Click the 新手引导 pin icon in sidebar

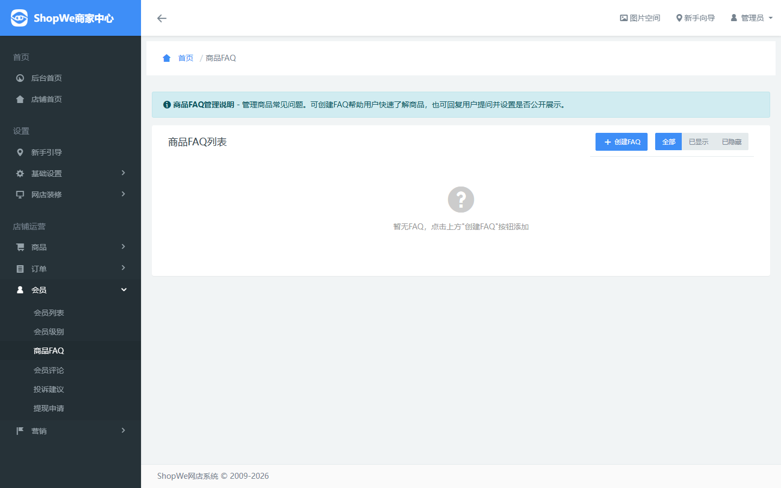point(20,152)
